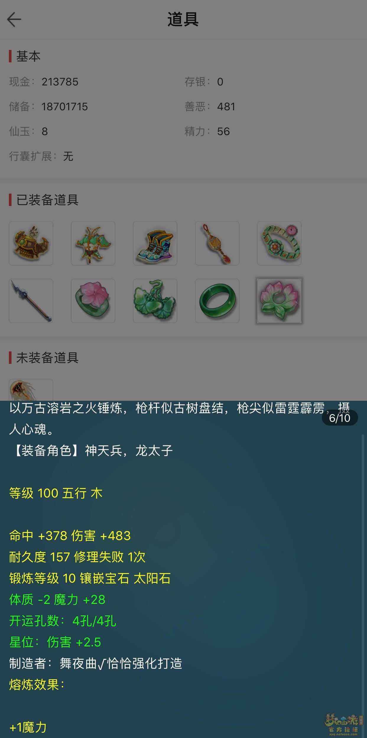
Task: Select the green armor equipment icon
Action: (x=93, y=243)
